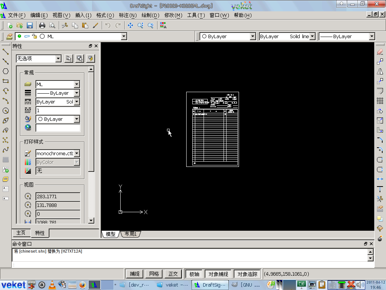This screenshot has height=290, width=386.
Task: Select the Spline drawing tool
Action: tap(6, 150)
